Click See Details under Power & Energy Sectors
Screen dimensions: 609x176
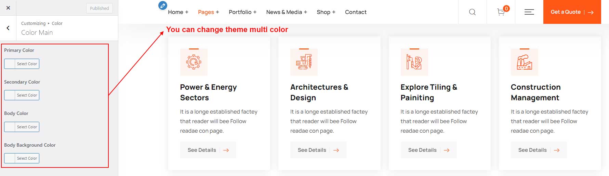pos(208,150)
